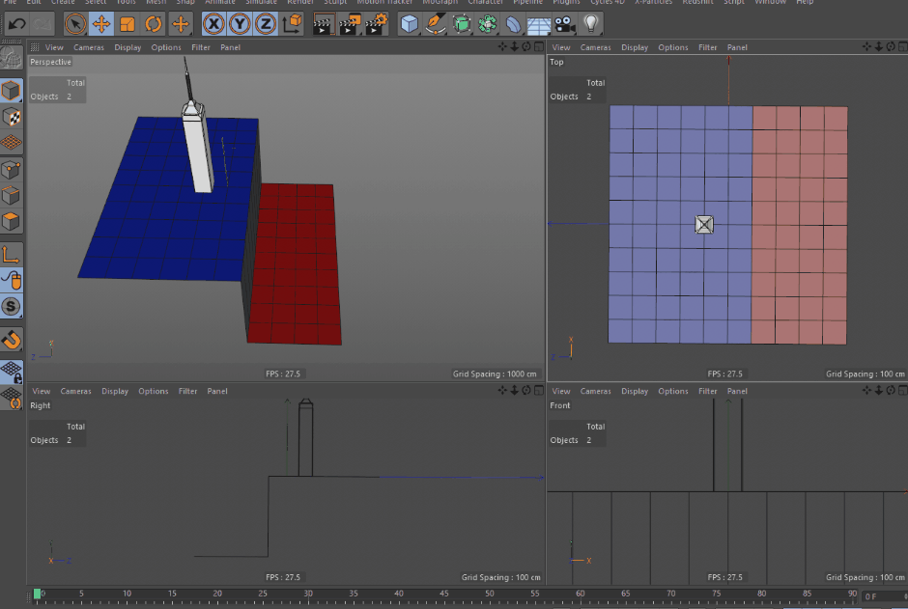Image resolution: width=908 pixels, height=609 pixels.
Task: Click Top viewport rotate icon
Action: click(x=891, y=47)
